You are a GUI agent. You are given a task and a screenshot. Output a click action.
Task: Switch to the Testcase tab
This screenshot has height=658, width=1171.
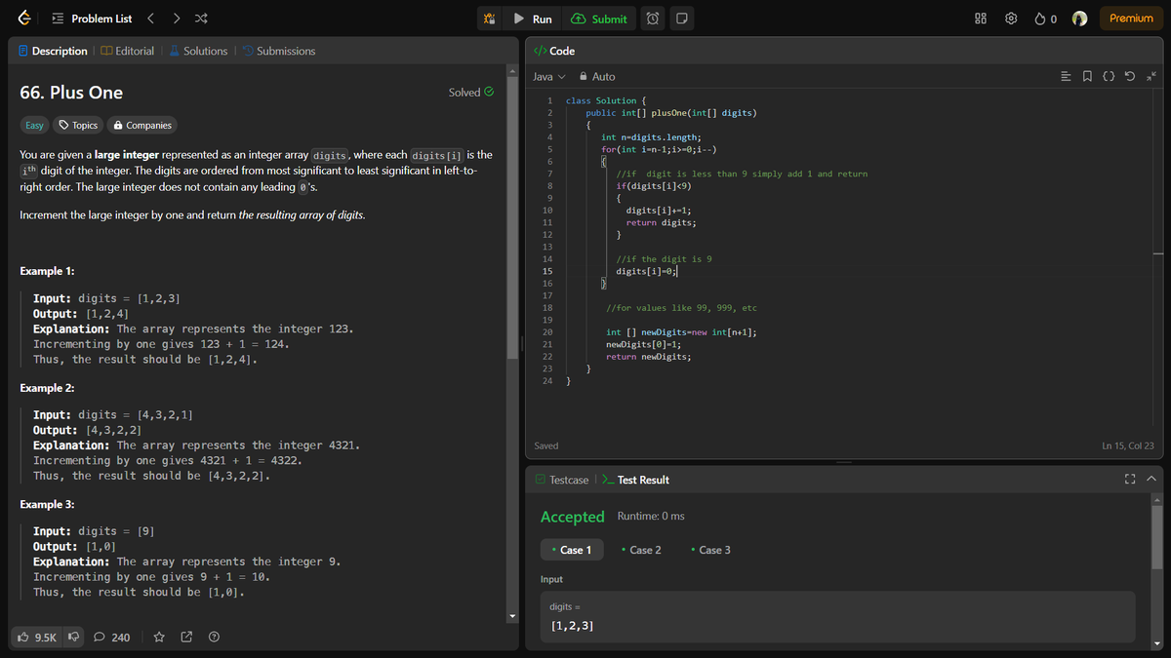561,480
